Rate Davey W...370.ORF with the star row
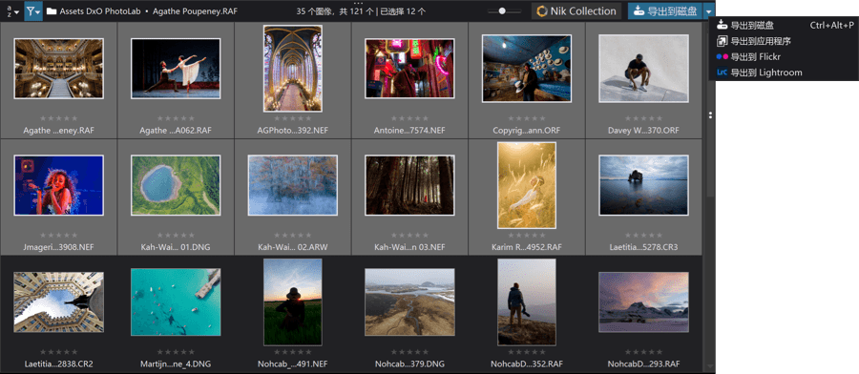The width and height of the screenshot is (859, 374). click(643, 118)
